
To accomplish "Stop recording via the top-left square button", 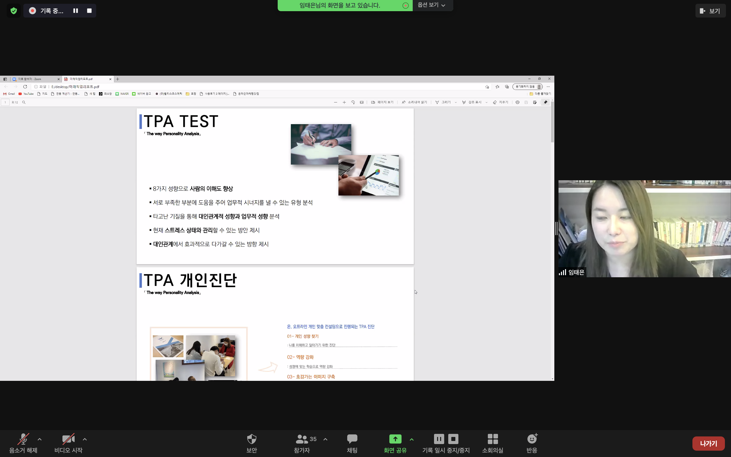I will click(89, 11).
